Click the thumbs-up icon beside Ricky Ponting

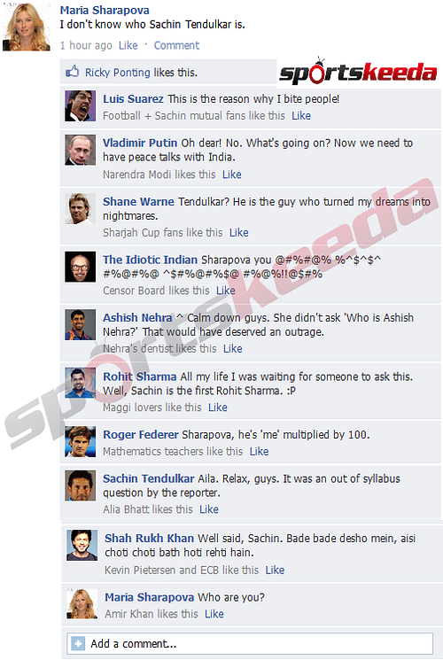(72, 71)
